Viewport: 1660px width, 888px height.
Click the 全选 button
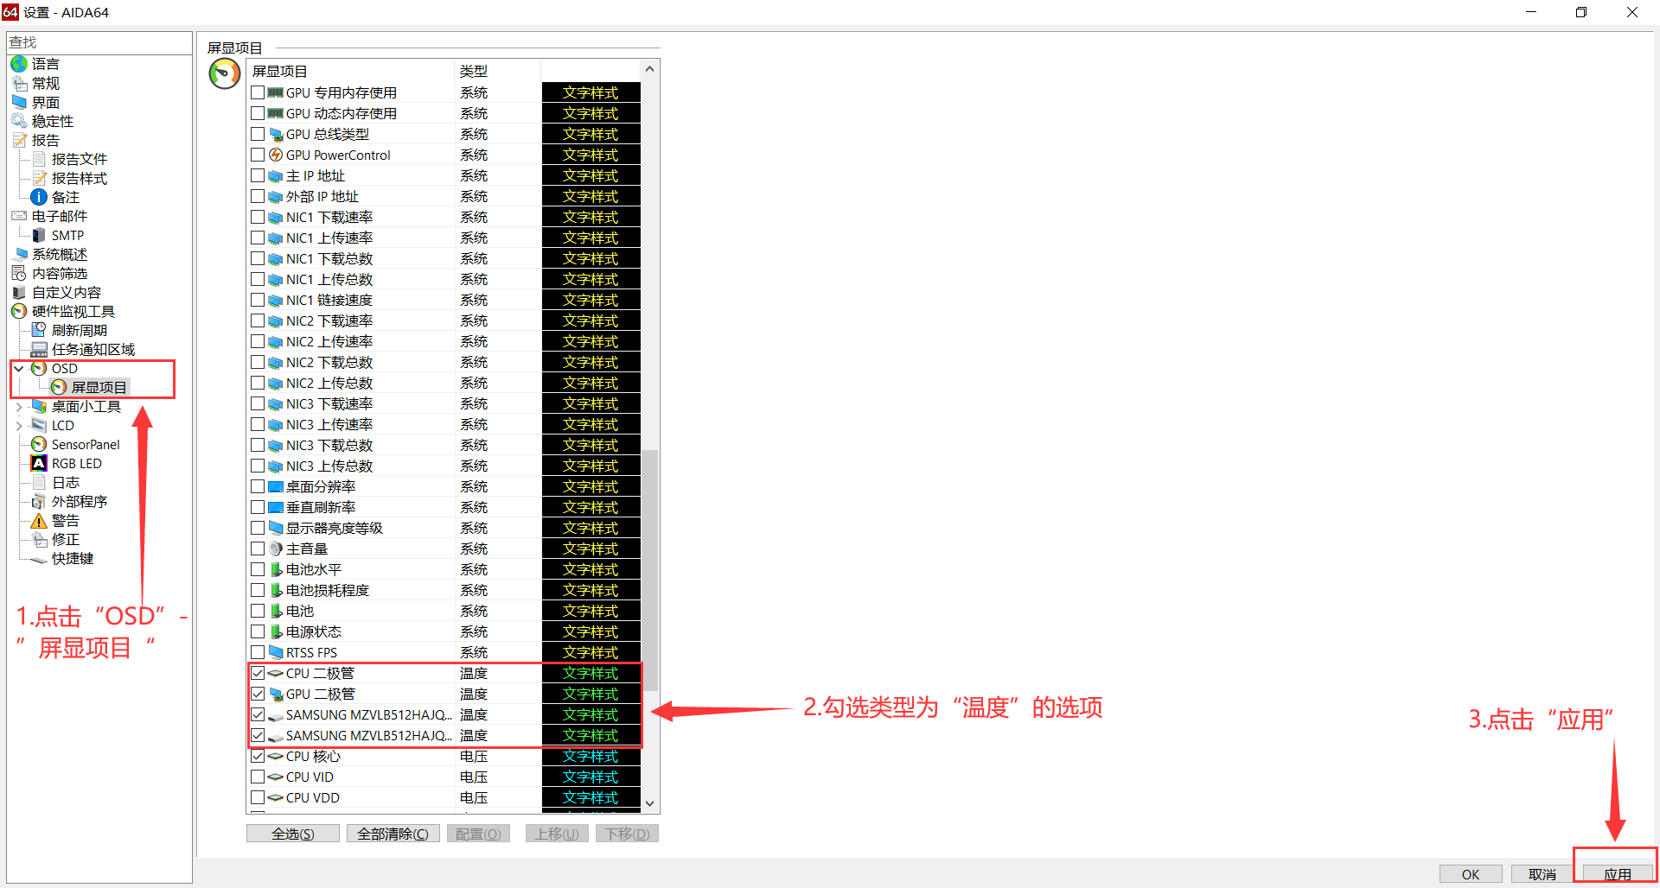tap(292, 832)
